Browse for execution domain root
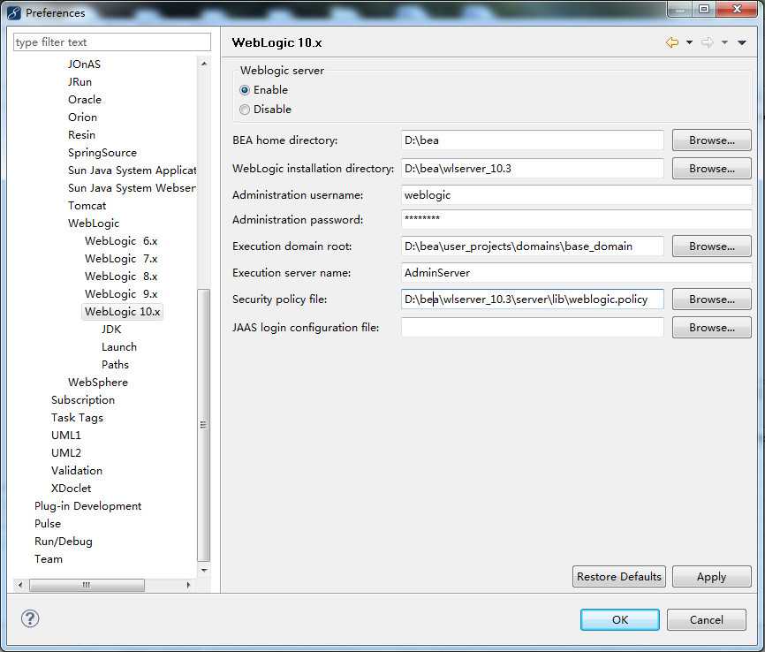This screenshot has height=652, width=765. coord(711,246)
